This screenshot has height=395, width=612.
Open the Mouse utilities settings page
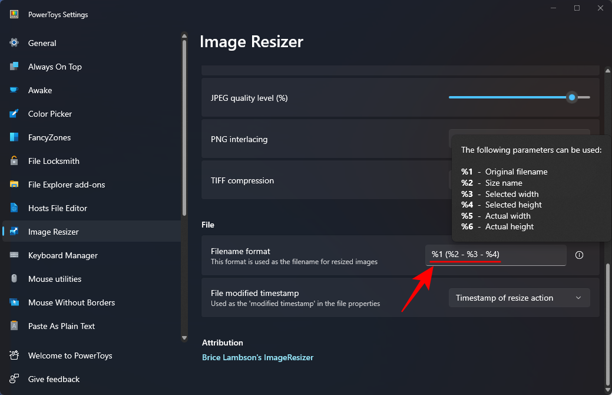55,279
